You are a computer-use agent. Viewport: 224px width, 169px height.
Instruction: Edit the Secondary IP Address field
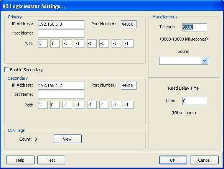[x=61, y=85]
